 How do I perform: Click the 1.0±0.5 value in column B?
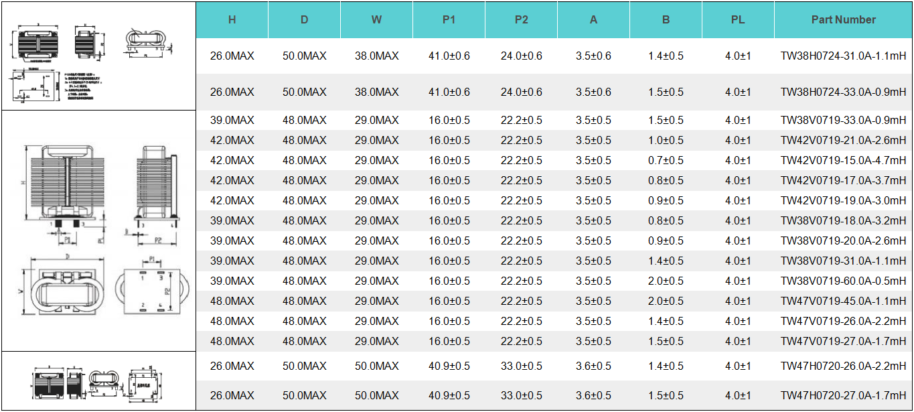pyautogui.click(x=666, y=141)
